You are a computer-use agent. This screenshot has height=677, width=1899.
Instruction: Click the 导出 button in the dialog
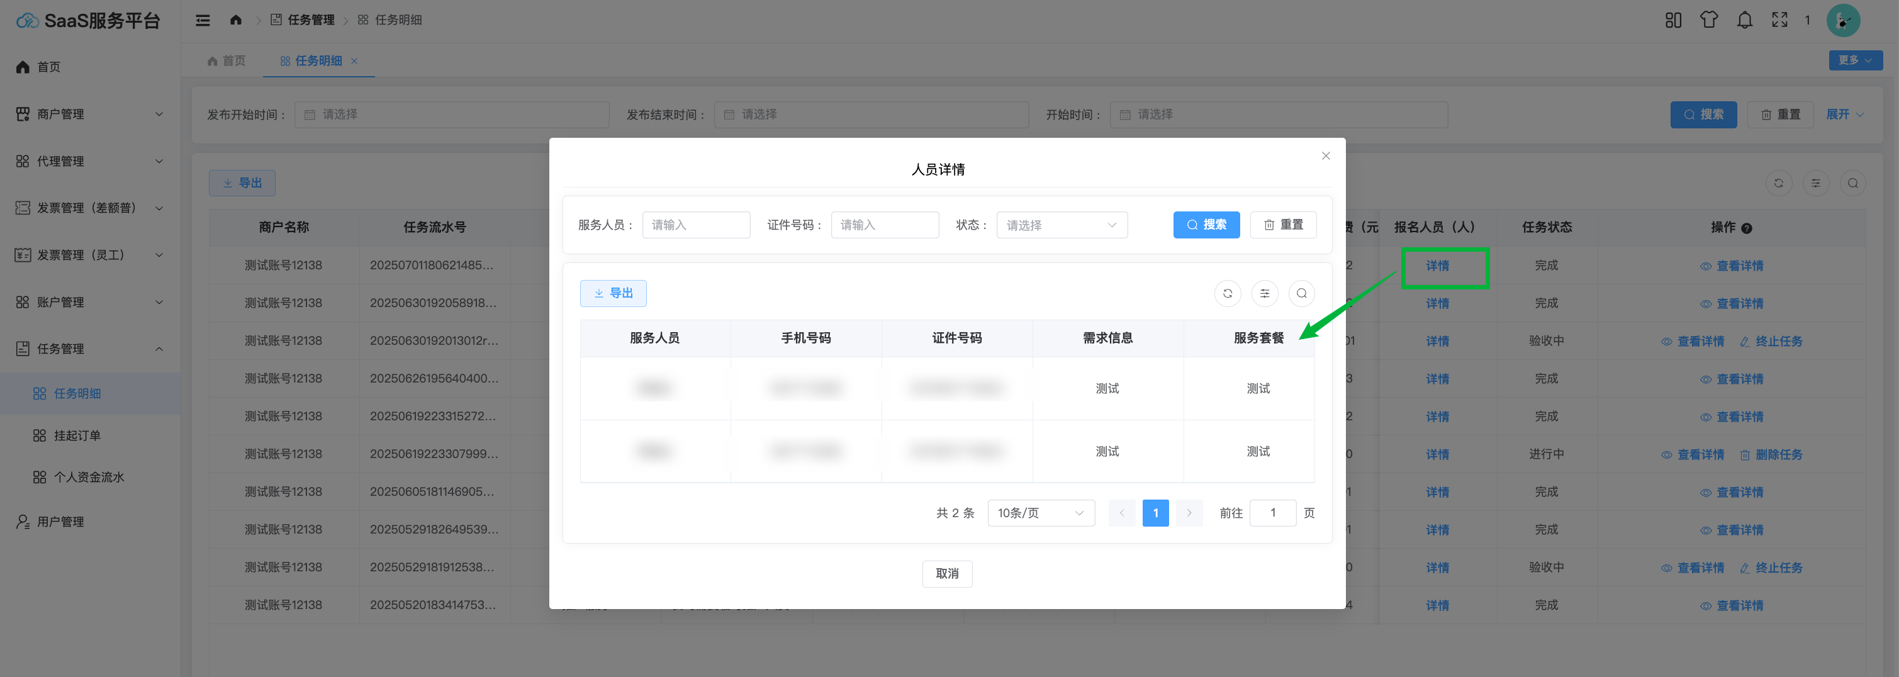coord(613,294)
